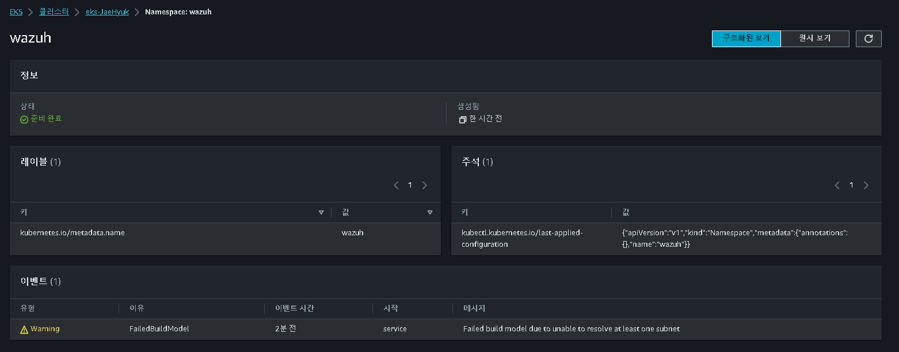Open the 클러스터 breadcrumb link
Viewport: 899px width, 352px height.
tap(54, 12)
